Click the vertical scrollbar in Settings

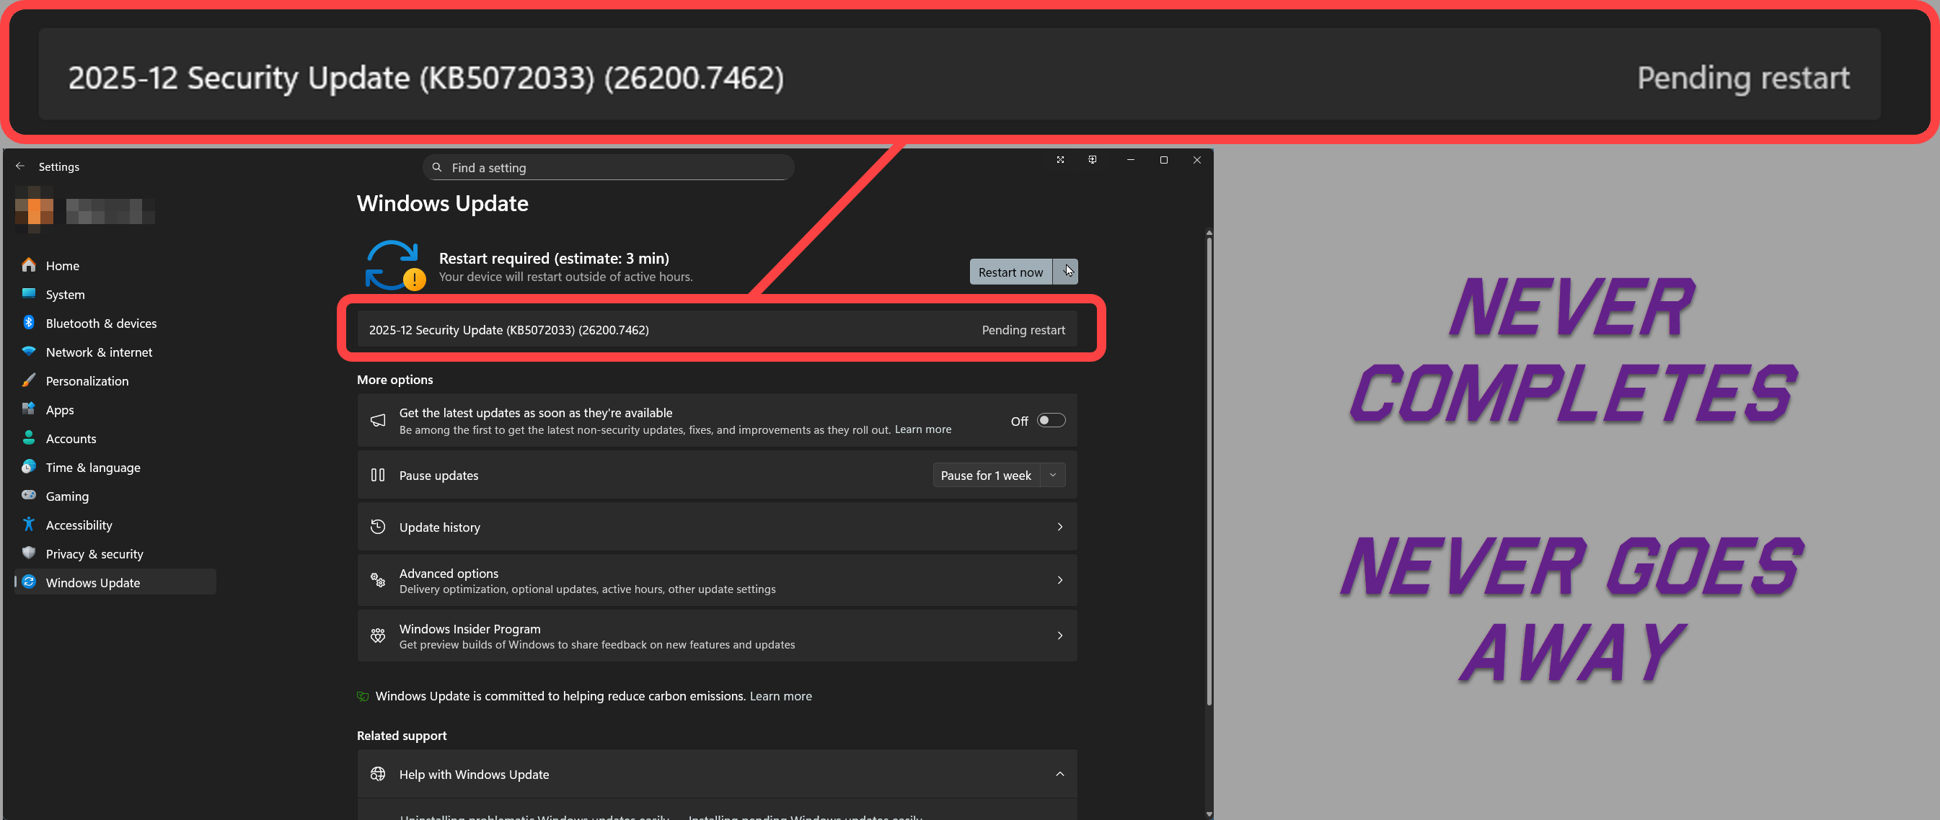pyautogui.click(x=1209, y=472)
